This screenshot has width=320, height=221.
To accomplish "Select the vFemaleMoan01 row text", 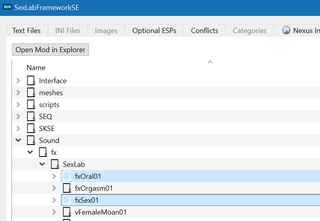I will (x=100, y=212).
